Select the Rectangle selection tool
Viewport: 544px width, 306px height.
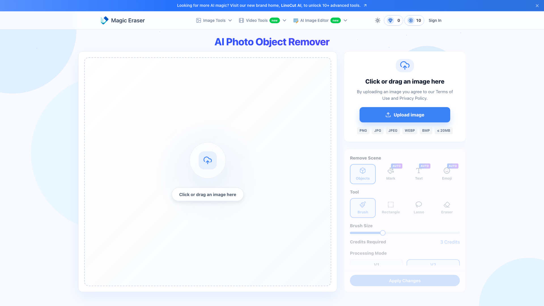click(391, 208)
